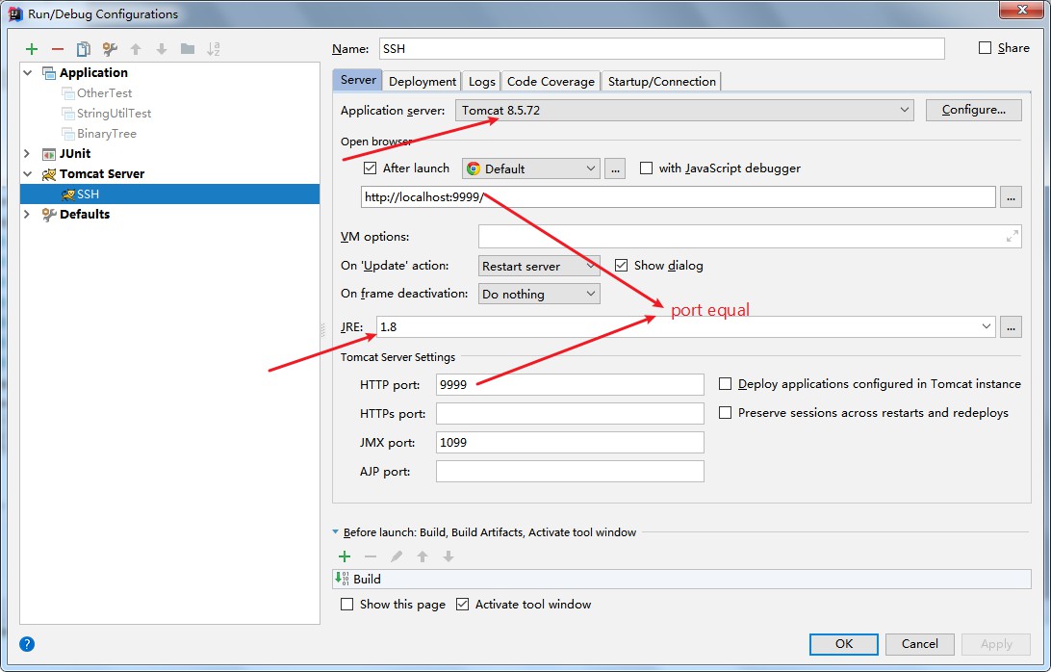Click the JMX port field 1099
This screenshot has width=1051, height=672.
click(570, 443)
